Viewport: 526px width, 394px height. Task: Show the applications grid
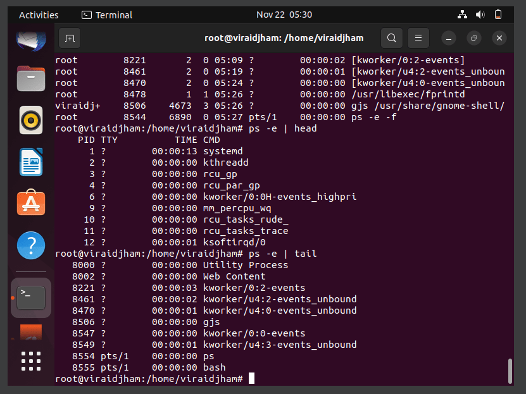tap(31, 361)
